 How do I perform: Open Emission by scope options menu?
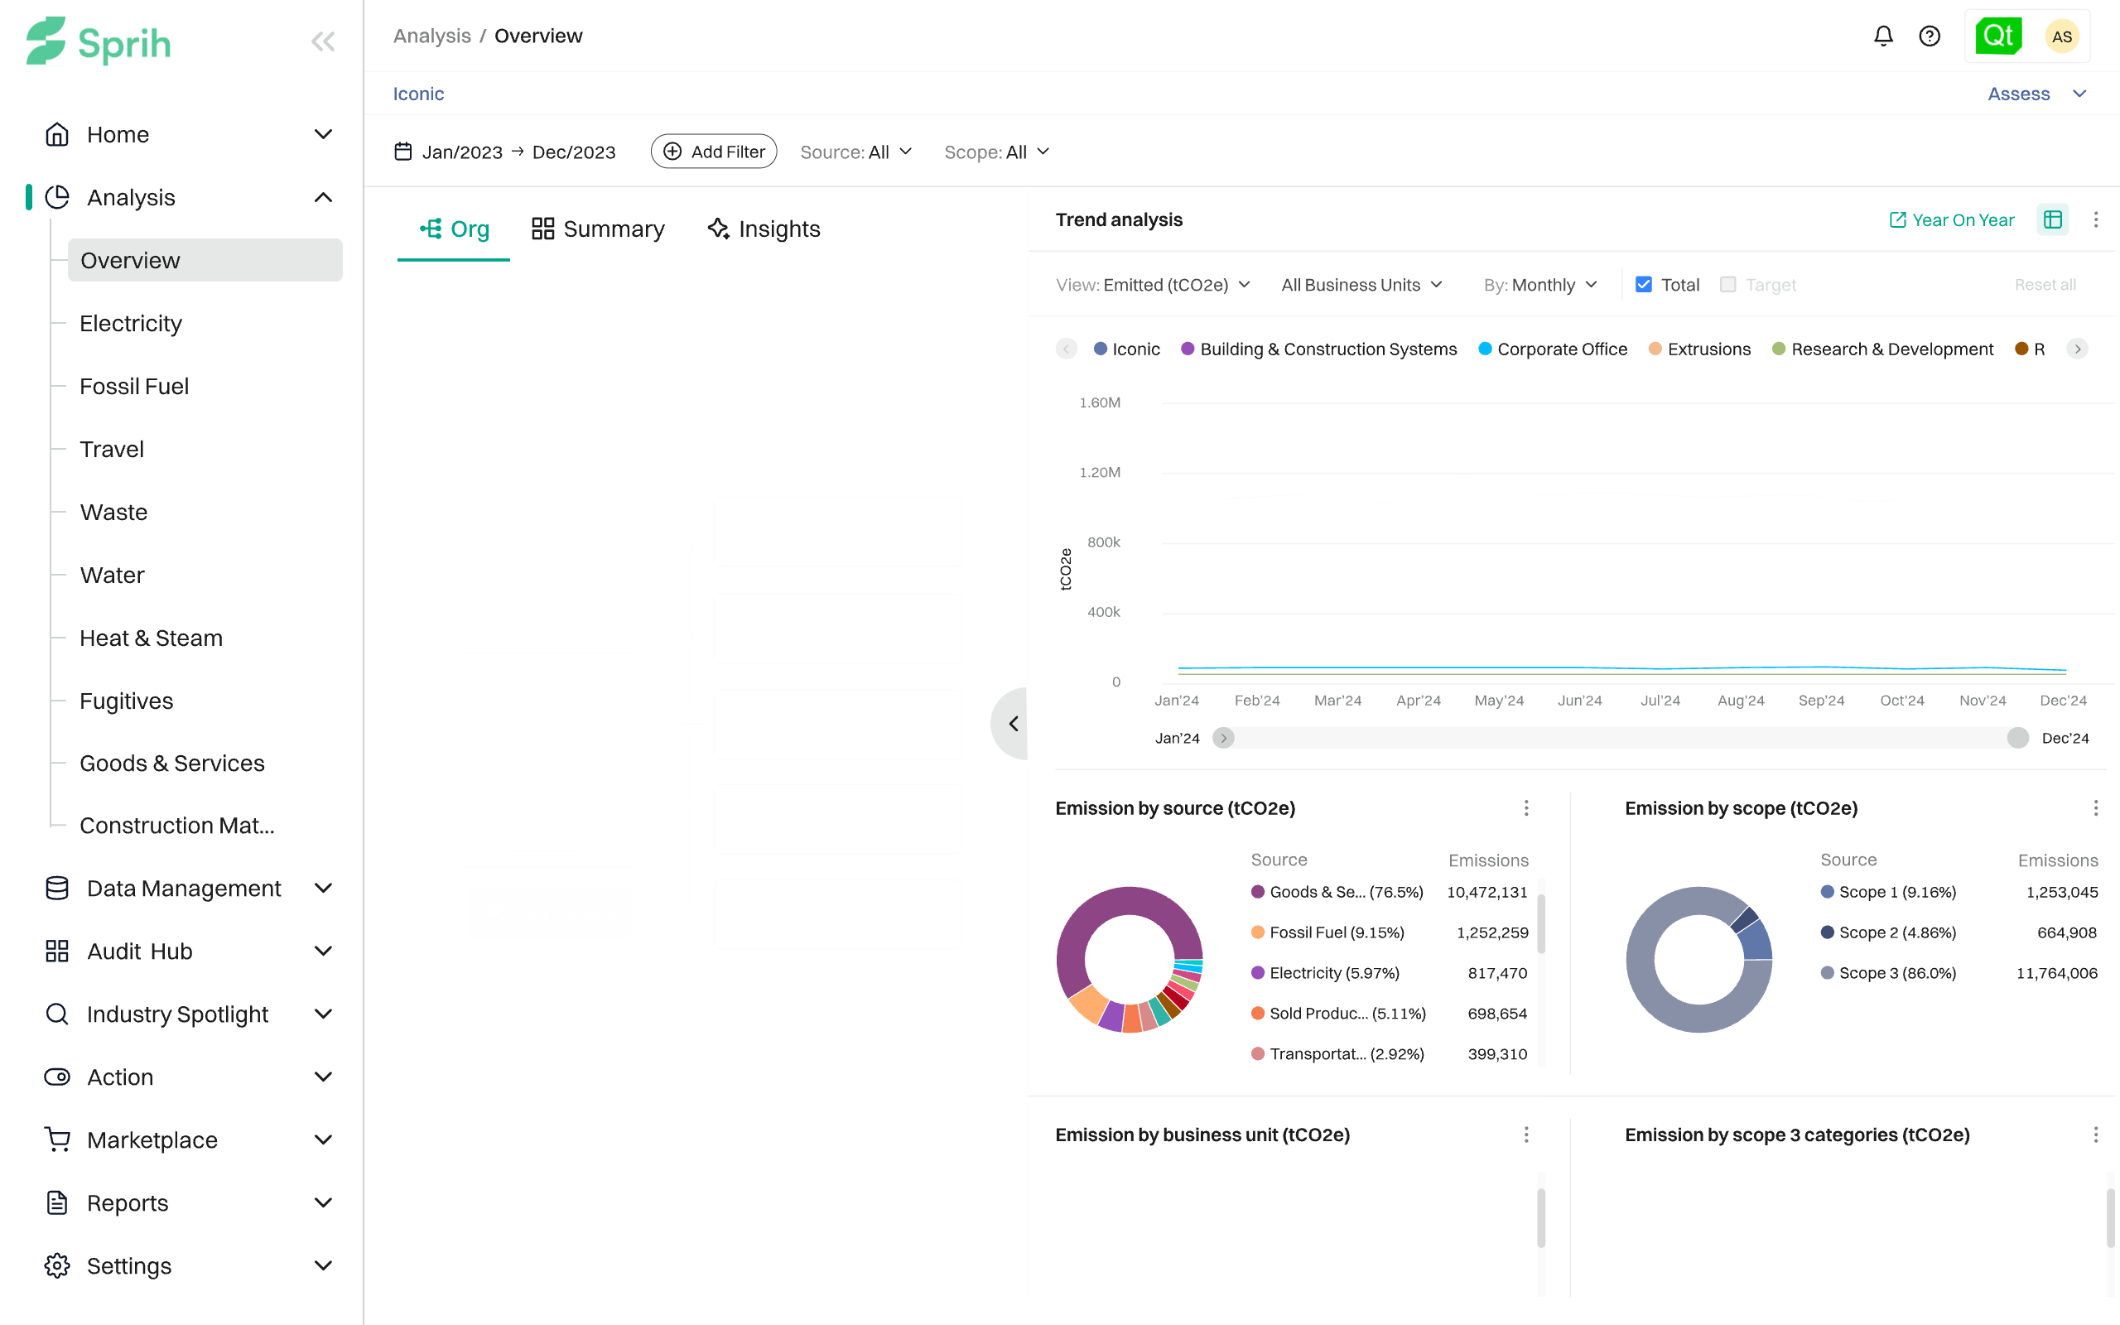(x=2095, y=808)
